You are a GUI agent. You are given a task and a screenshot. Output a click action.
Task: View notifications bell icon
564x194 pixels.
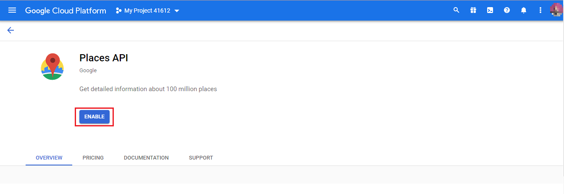pos(524,10)
